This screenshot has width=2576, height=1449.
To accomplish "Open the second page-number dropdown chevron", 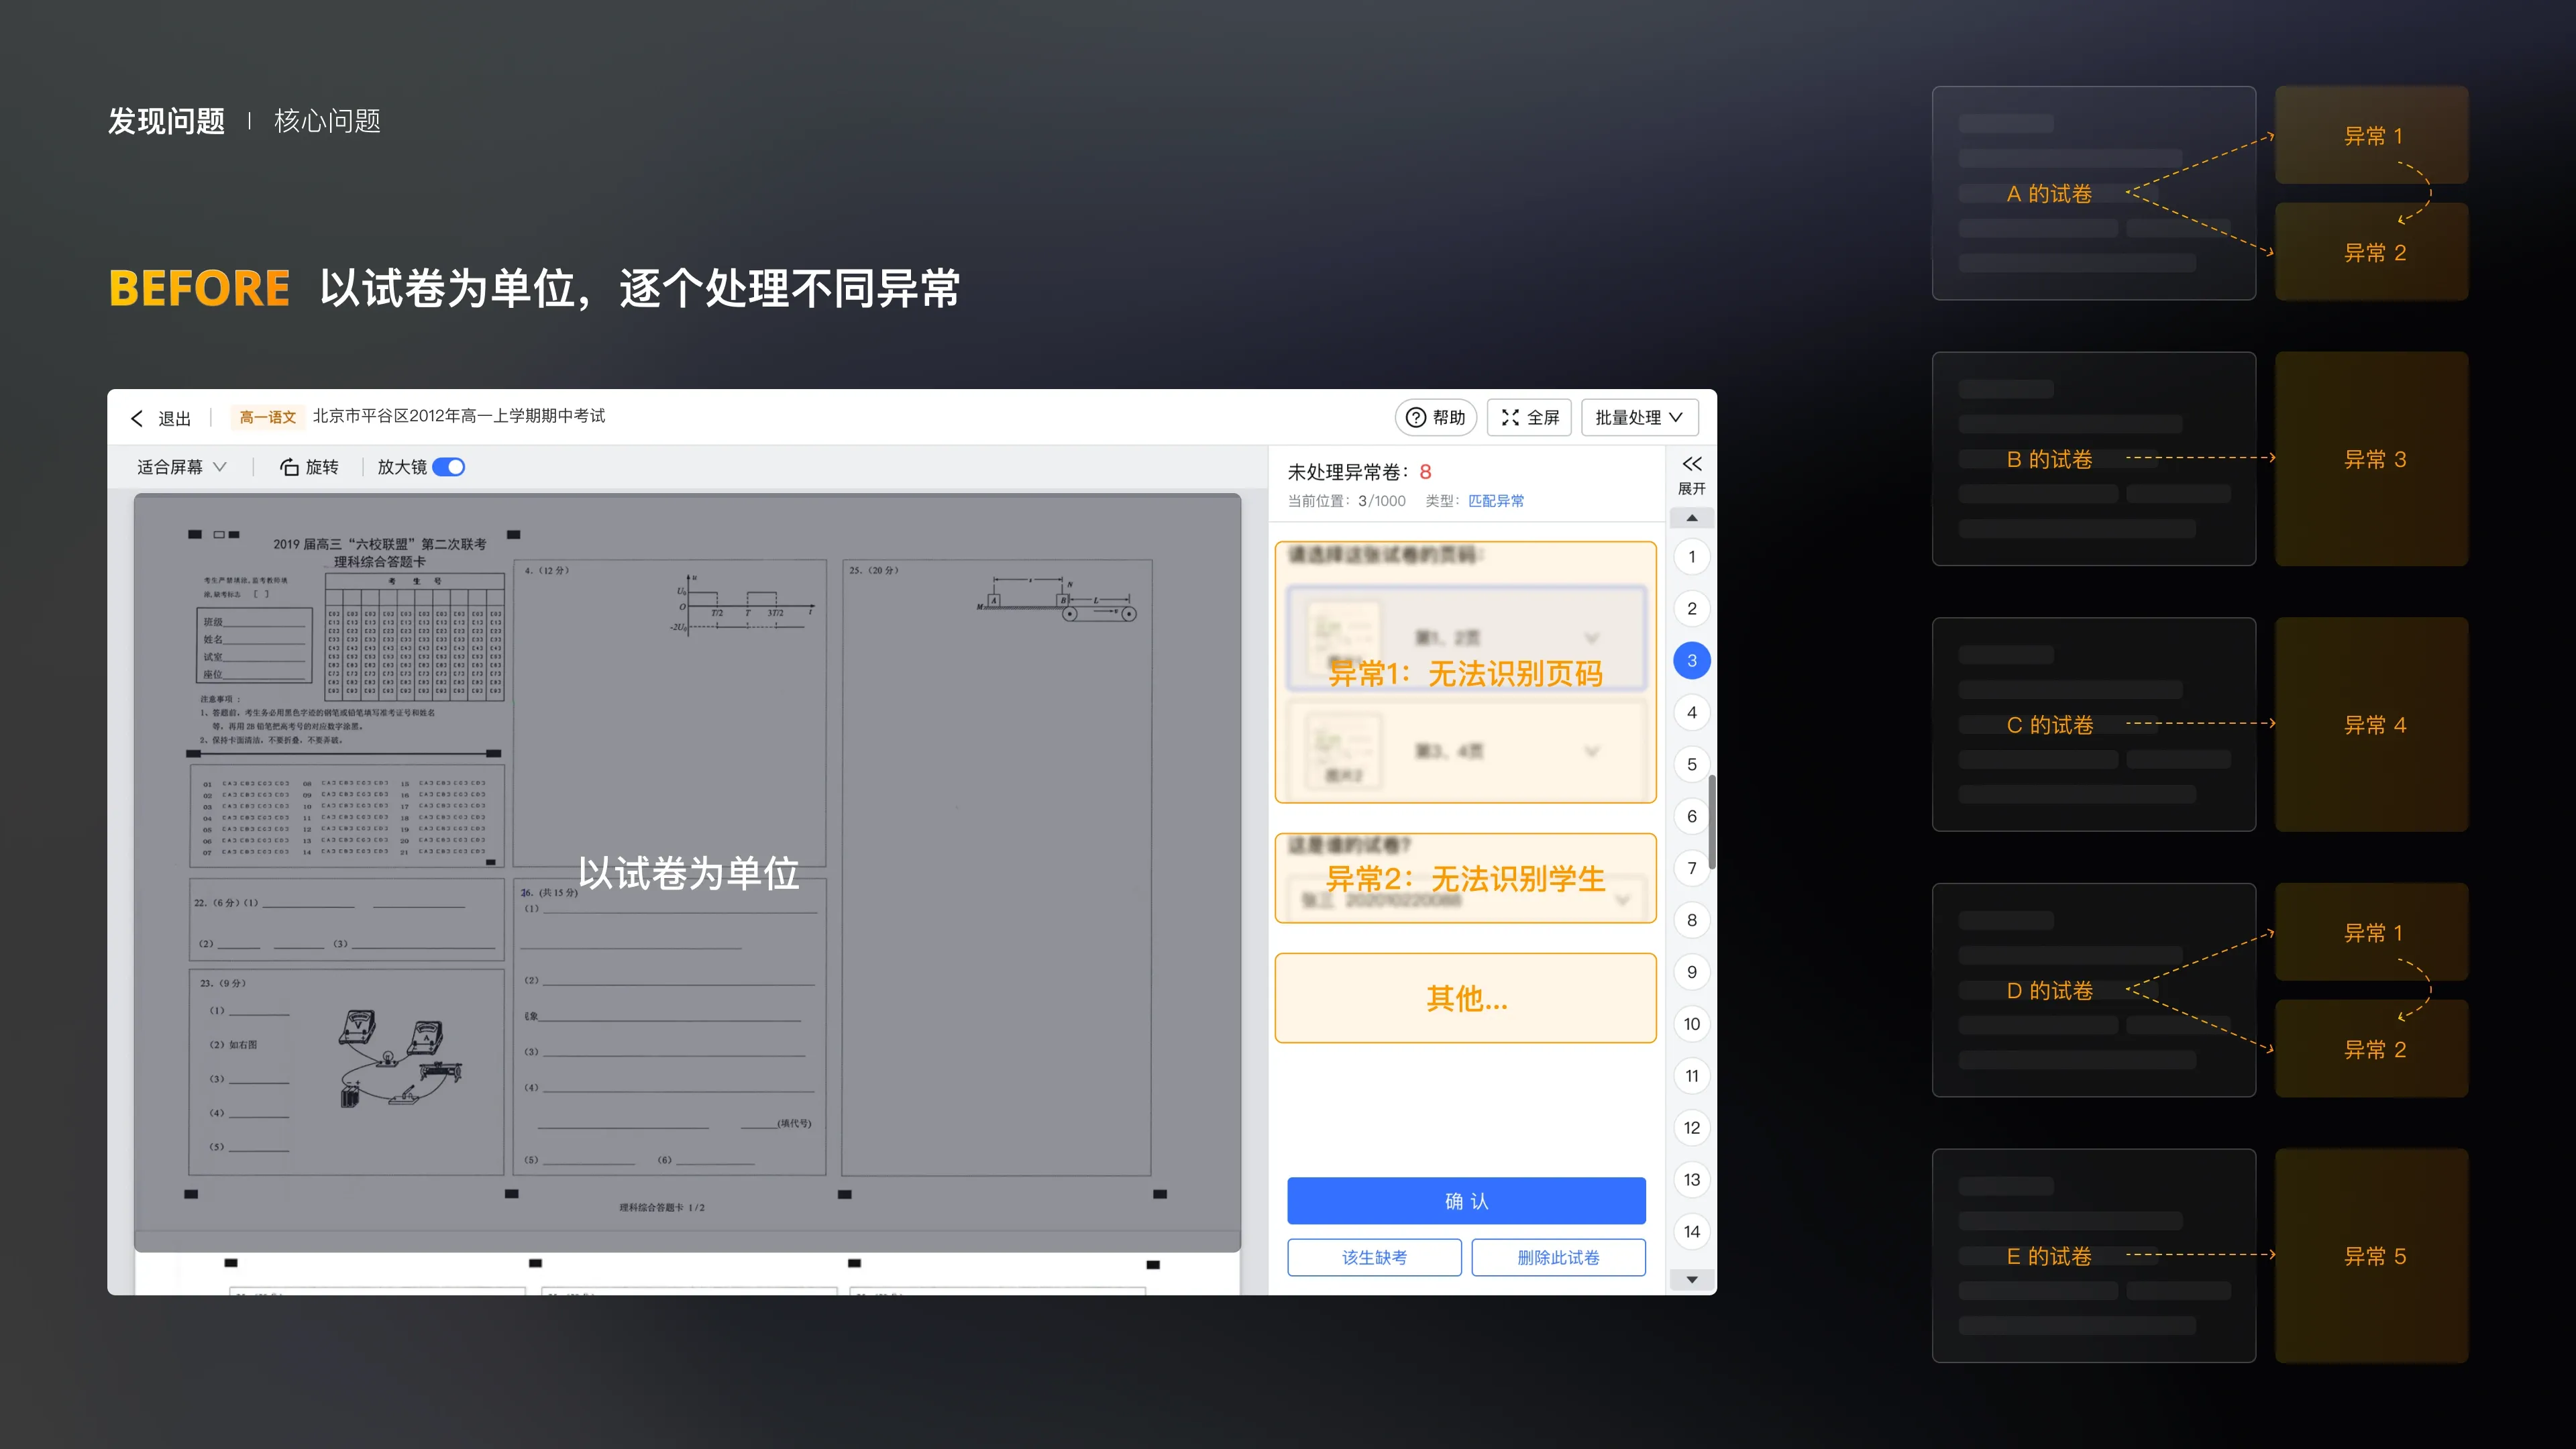I will pyautogui.click(x=1592, y=751).
